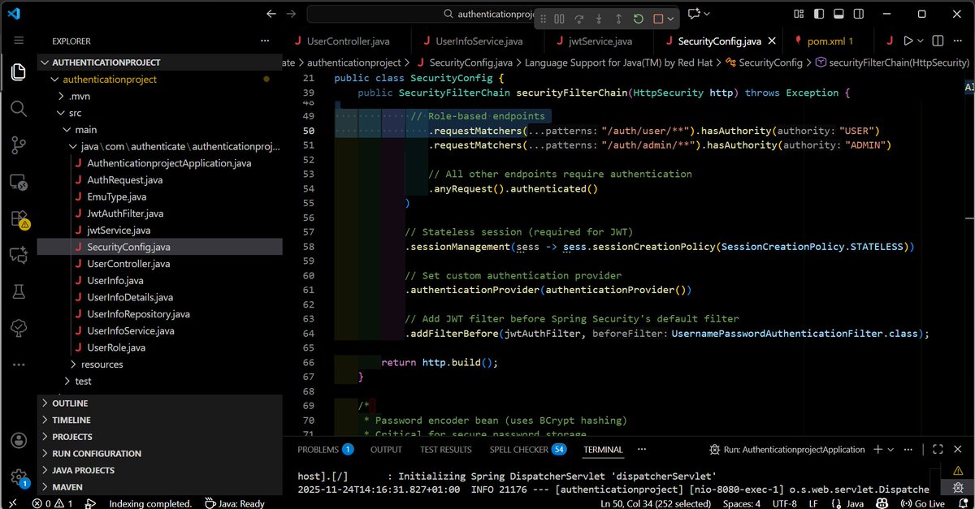975x509 pixels.
Task: Maximize the terminal panel size
Action: (x=938, y=449)
